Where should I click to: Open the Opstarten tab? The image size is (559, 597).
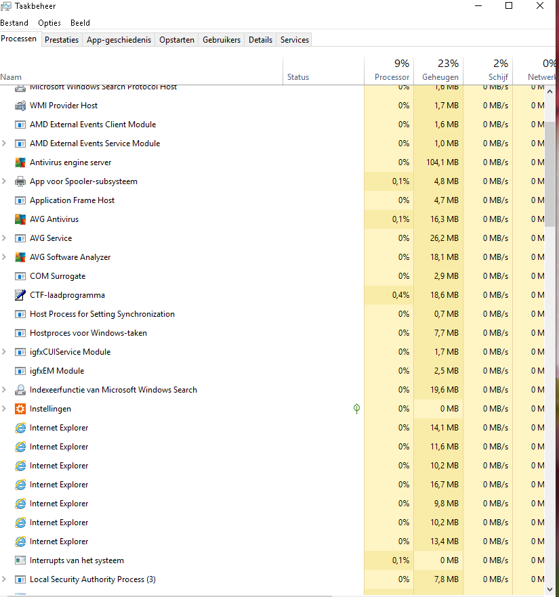point(177,40)
